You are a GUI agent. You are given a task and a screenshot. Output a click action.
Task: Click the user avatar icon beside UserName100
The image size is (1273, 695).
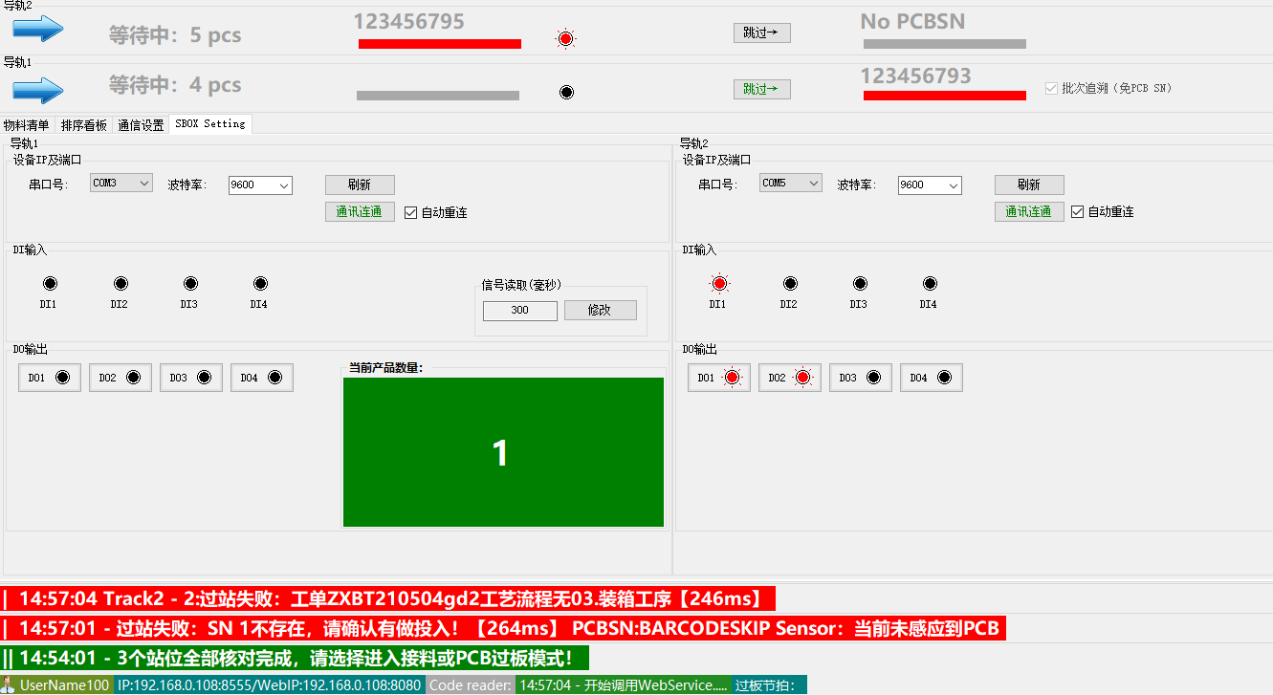pos(10,684)
